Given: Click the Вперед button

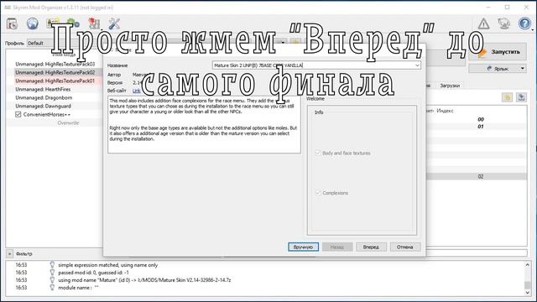Looking at the screenshot, I should click(371, 247).
